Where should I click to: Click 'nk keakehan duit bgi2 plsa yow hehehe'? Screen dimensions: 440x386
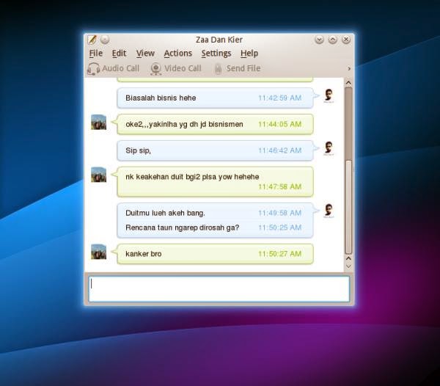pyautogui.click(x=192, y=177)
